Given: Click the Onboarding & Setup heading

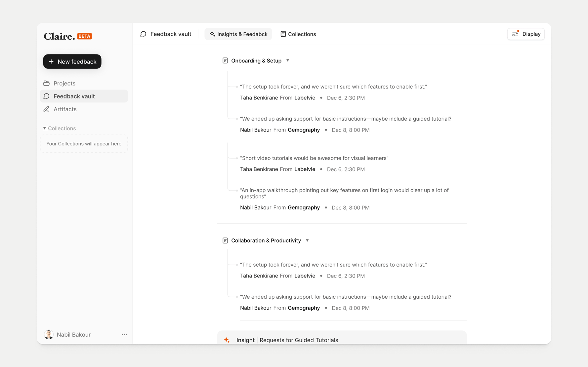Looking at the screenshot, I should [x=256, y=60].
